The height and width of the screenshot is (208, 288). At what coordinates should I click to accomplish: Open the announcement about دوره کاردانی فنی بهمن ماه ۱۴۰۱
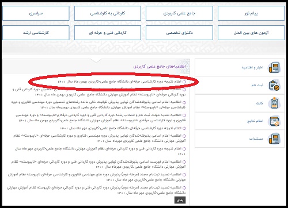pyautogui.click(x=99, y=92)
